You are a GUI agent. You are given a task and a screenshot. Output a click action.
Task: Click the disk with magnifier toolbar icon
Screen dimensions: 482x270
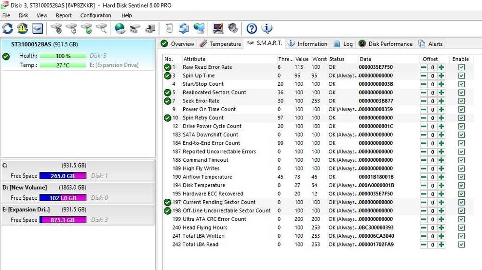pos(102,28)
